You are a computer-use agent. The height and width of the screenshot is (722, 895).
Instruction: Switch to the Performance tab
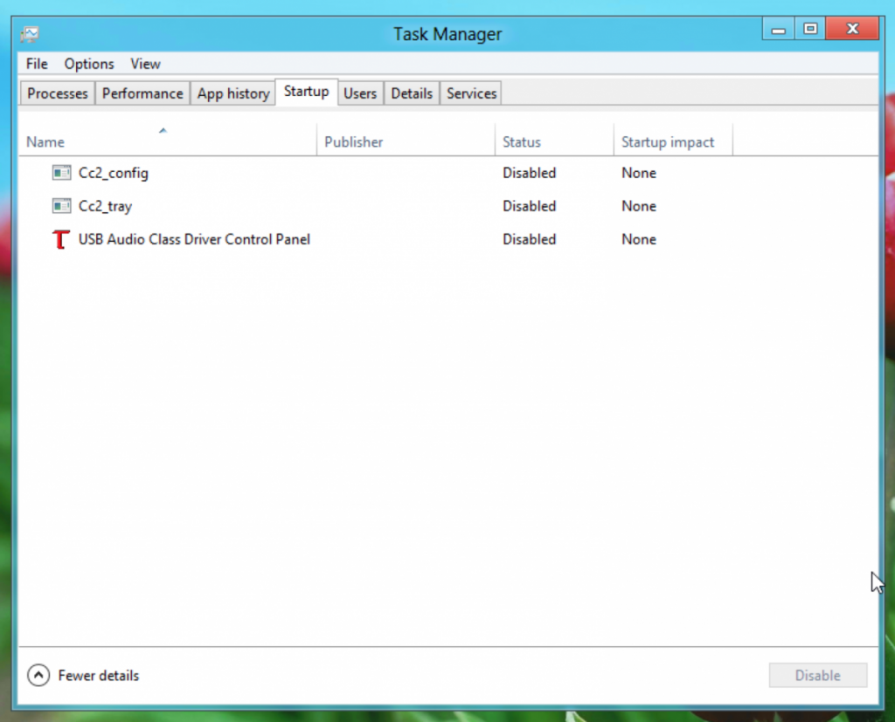[142, 93]
